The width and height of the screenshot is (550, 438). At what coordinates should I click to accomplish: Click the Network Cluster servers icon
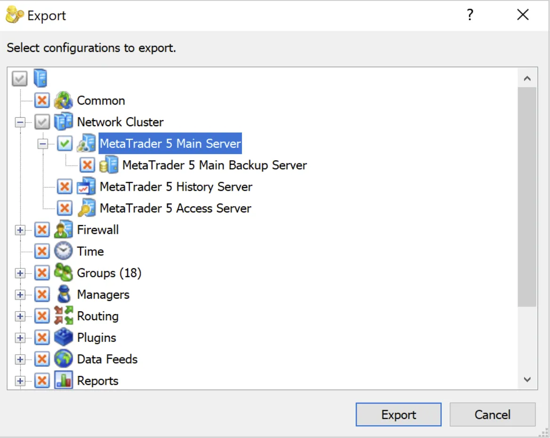pyautogui.click(x=64, y=122)
